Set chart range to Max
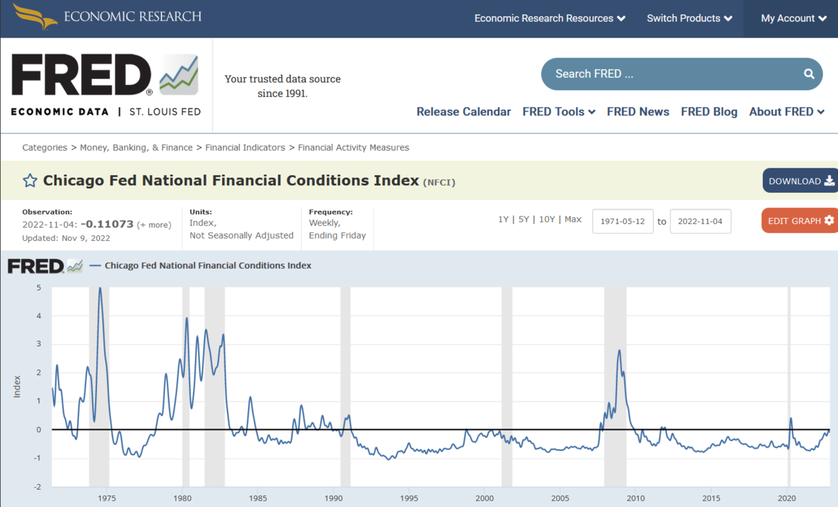This screenshot has height=507, width=838. click(x=573, y=219)
